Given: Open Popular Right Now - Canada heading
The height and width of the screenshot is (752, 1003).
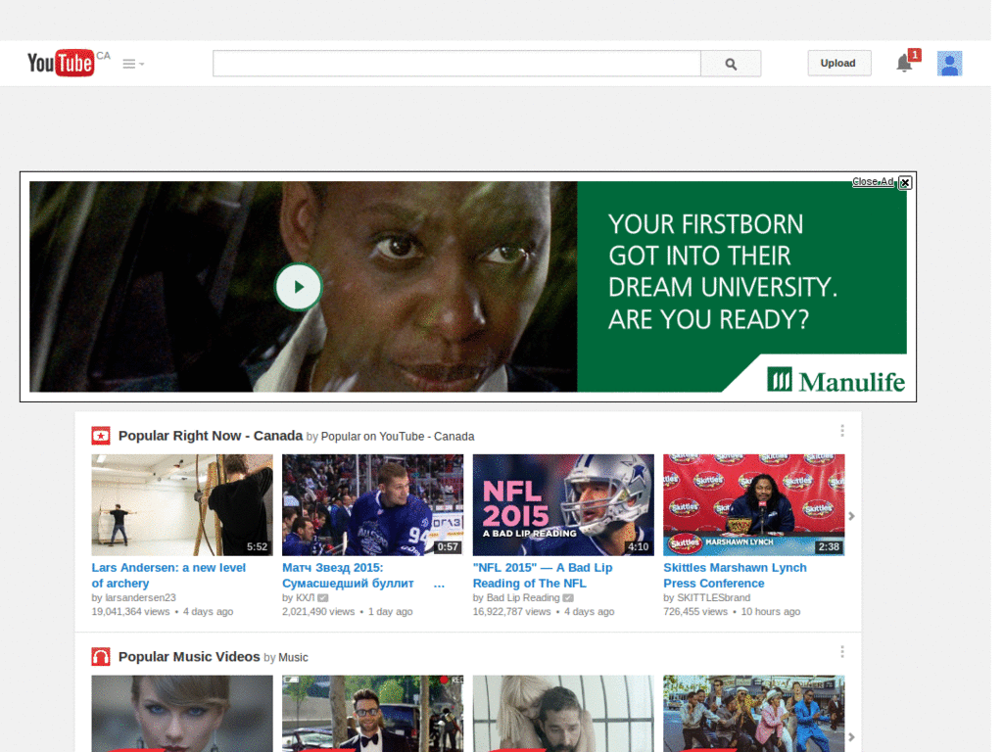Looking at the screenshot, I should coord(210,436).
